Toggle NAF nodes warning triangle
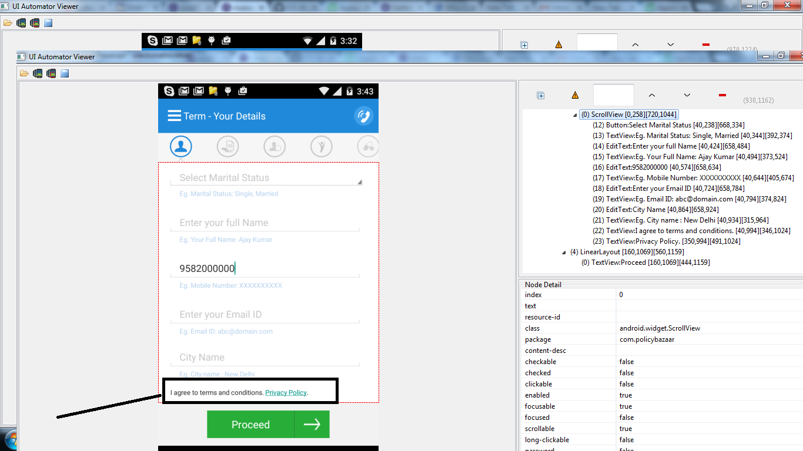 coord(575,95)
